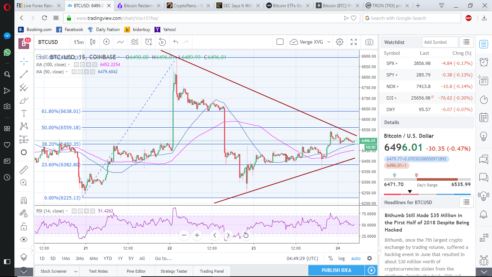Toggle the log scale option

tap(341, 258)
